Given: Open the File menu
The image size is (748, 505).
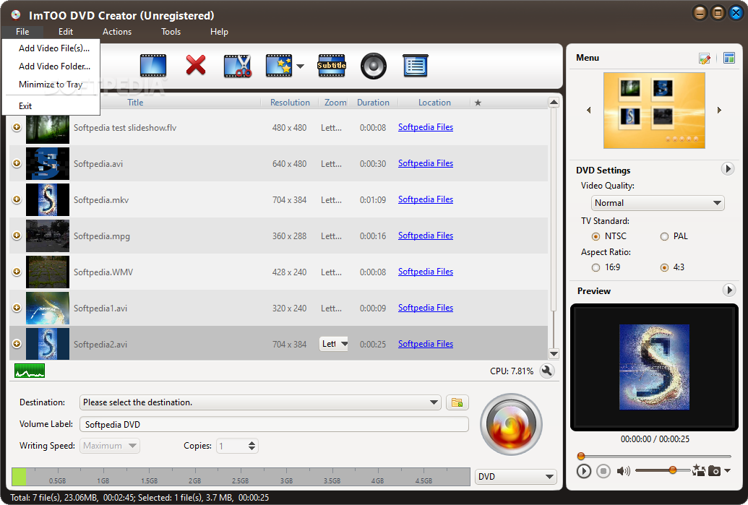Looking at the screenshot, I should (x=22, y=32).
